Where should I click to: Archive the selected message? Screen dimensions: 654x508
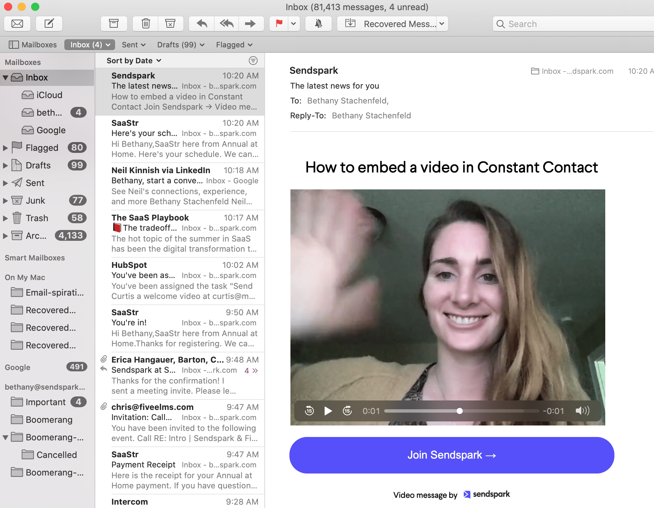114,24
